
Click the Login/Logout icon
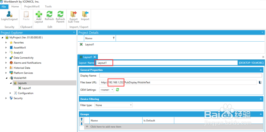pyautogui.click(x=9, y=14)
